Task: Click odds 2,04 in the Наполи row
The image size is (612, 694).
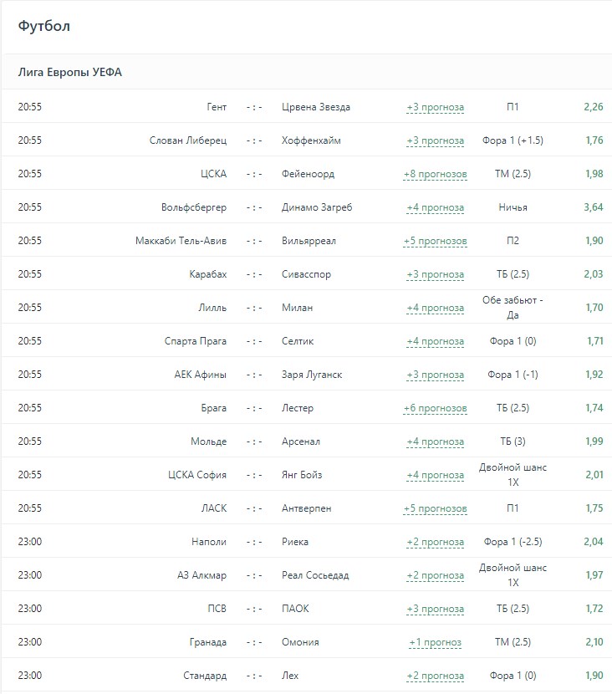Action: (594, 542)
